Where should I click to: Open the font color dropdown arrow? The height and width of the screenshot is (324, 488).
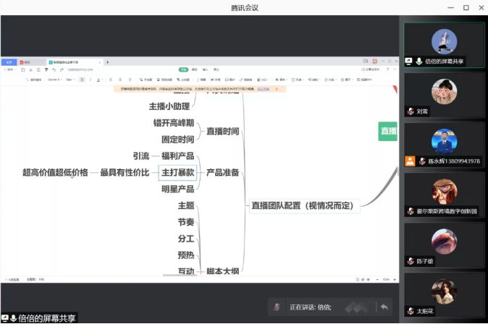coord(102,80)
